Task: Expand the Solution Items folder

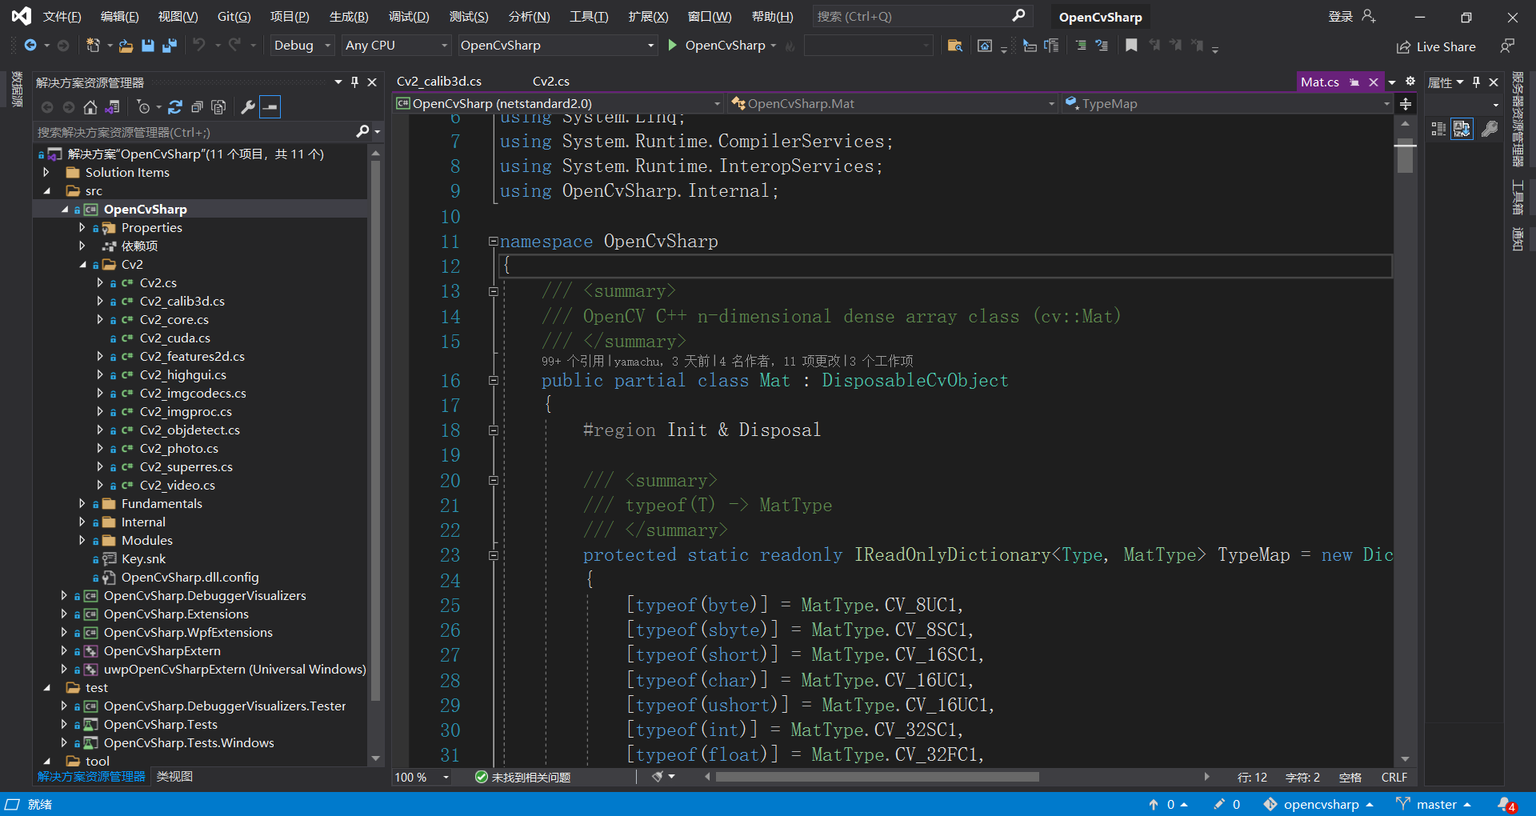Action: pos(46,173)
